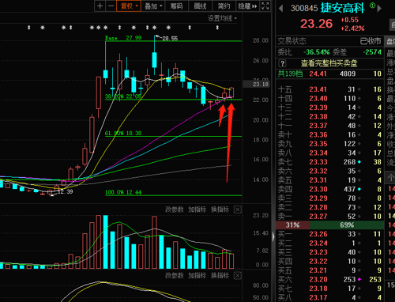Image resolution: width=395 pixels, height=302 pixels.
Task: Click the 交易状态 已收市 status
Action: 329,41
